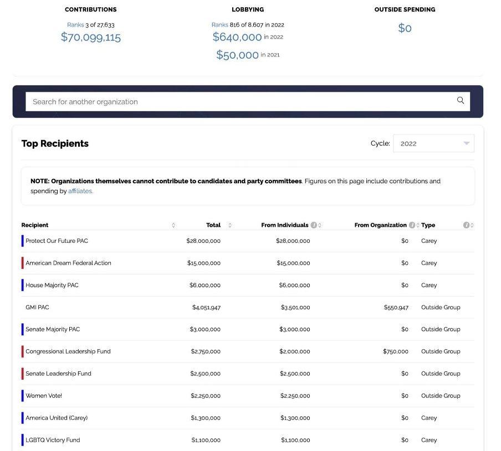Select the Congressional Leadership Fund recipient
501x451 pixels.
(68, 351)
